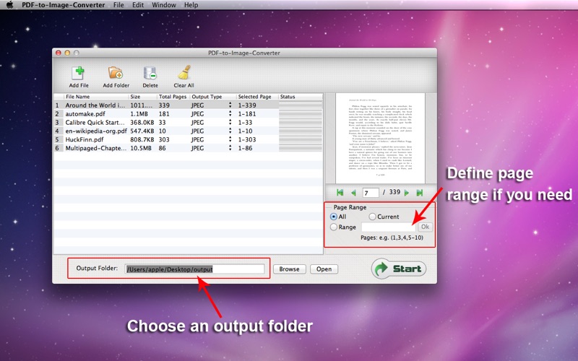Select the Calibre Quick Start file name
Screen dimensions: 578x361
coord(95,122)
